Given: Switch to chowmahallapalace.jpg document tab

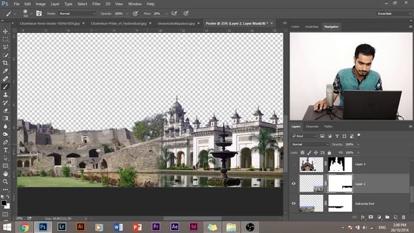Looking at the screenshot, I should tap(176, 23).
